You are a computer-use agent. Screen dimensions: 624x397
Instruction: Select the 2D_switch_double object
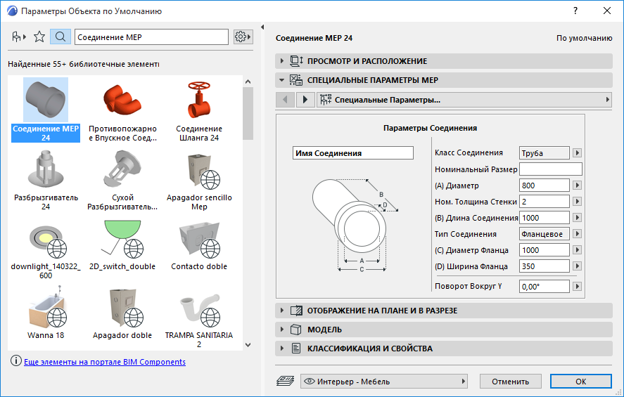click(122, 245)
